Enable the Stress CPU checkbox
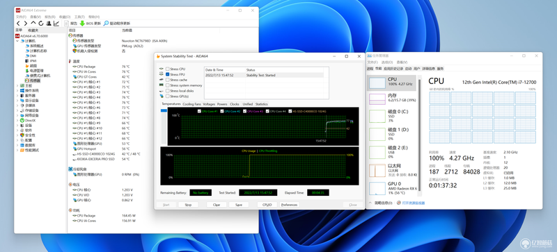557x252 pixels. (x=168, y=69)
